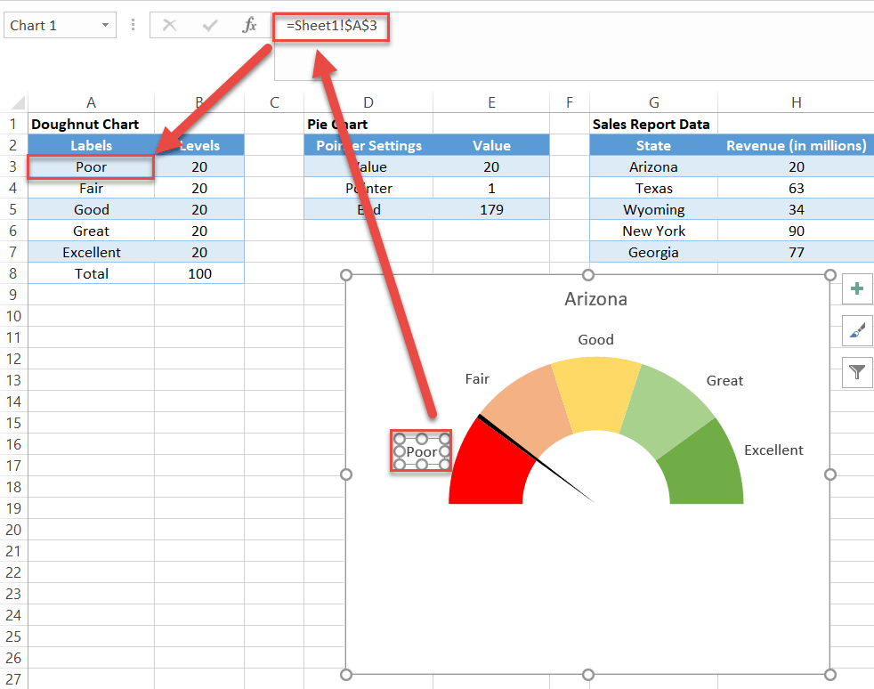Open the Chart Filters funnel icon
This screenshot has height=689, width=874.
coord(855,372)
